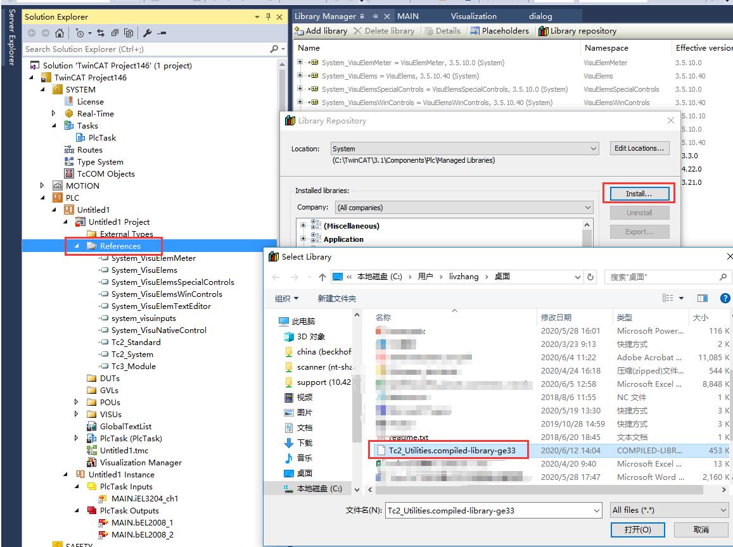Click the up-folder arrow in Select Library
This screenshot has height=547, width=733.
coord(322,277)
